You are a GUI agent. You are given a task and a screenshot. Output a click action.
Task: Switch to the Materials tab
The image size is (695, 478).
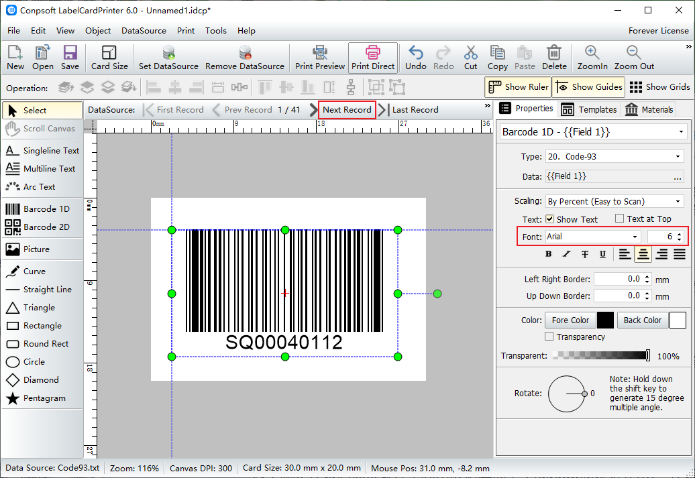649,109
